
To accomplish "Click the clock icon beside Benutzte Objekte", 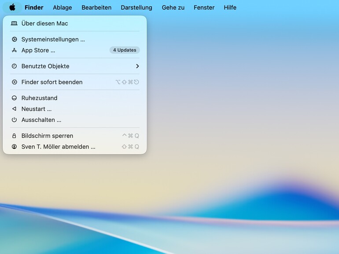I will (x=14, y=66).
